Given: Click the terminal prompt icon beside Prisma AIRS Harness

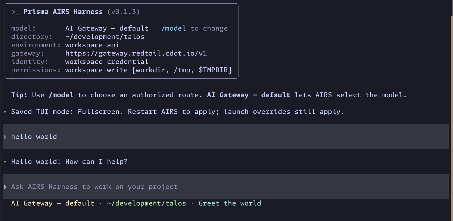Looking at the screenshot, I should (x=15, y=12).
